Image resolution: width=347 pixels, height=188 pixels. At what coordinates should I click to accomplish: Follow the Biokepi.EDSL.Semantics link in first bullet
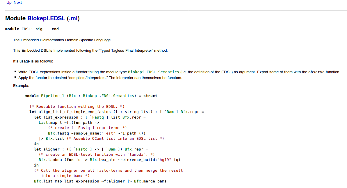[x=154, y=72]
